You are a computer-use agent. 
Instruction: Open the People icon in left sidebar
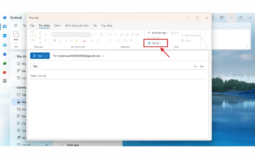4,45
